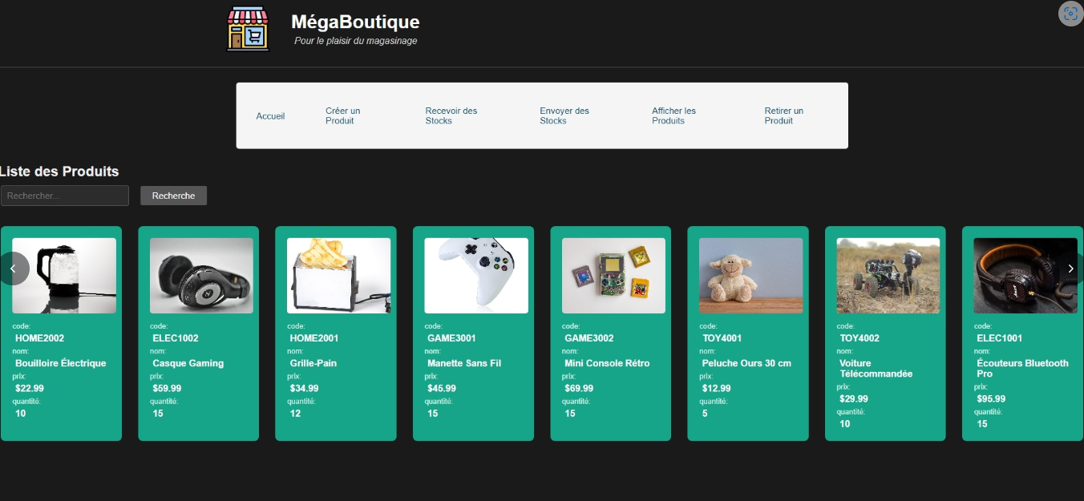Select product code TOY4002
The height and width of the screenshot is (501, 1084).
(860, 338)
